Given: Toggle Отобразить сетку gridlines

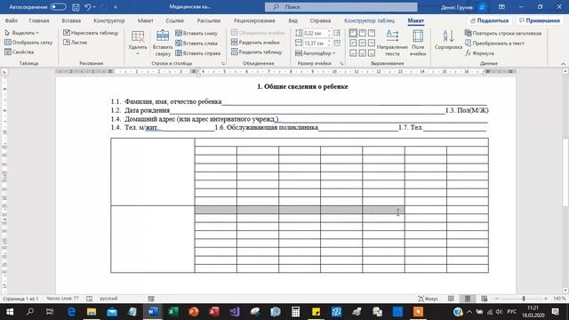Looking at the screenshot, I should tap(28, 43).
